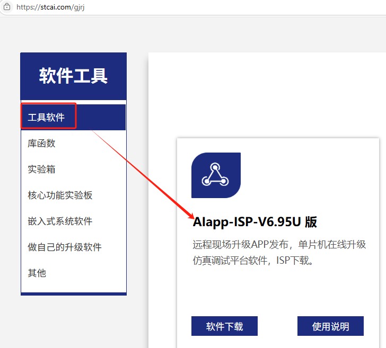Select 做自己的升级软件 item
The height and width of the screenshot is (348, 386).
tap(65, 247)
